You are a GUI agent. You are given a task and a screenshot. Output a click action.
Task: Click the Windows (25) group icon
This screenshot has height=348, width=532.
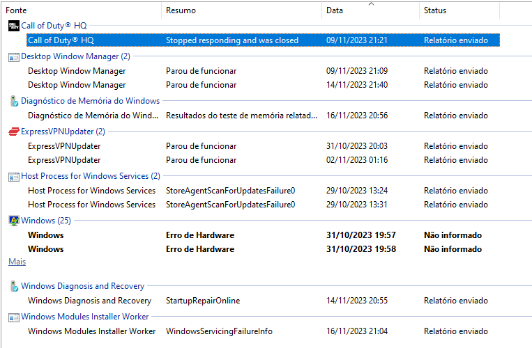pyautogui.click(x=14, y=221)
